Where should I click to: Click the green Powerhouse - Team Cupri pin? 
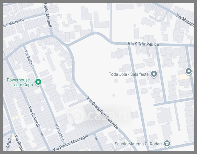[38, 82]
